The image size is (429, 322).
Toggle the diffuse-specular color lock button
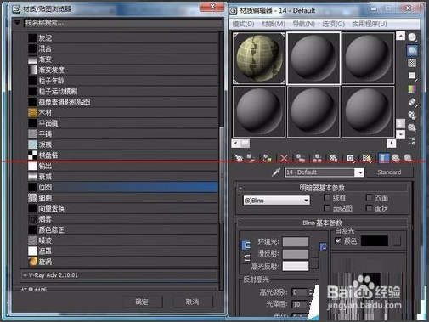[x=246, y=257]
